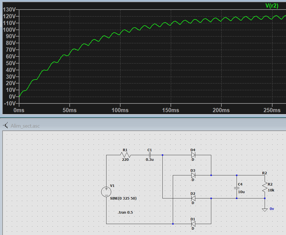The image size is (286, 235).
Task: Click the 10k value of R2
Action: coord(271,190)
